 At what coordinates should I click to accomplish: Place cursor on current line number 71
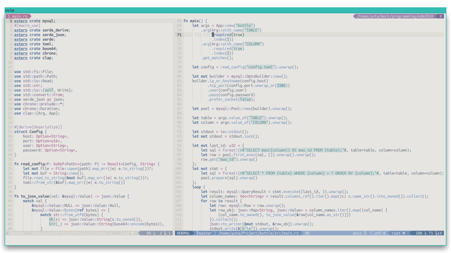(179, 34)
